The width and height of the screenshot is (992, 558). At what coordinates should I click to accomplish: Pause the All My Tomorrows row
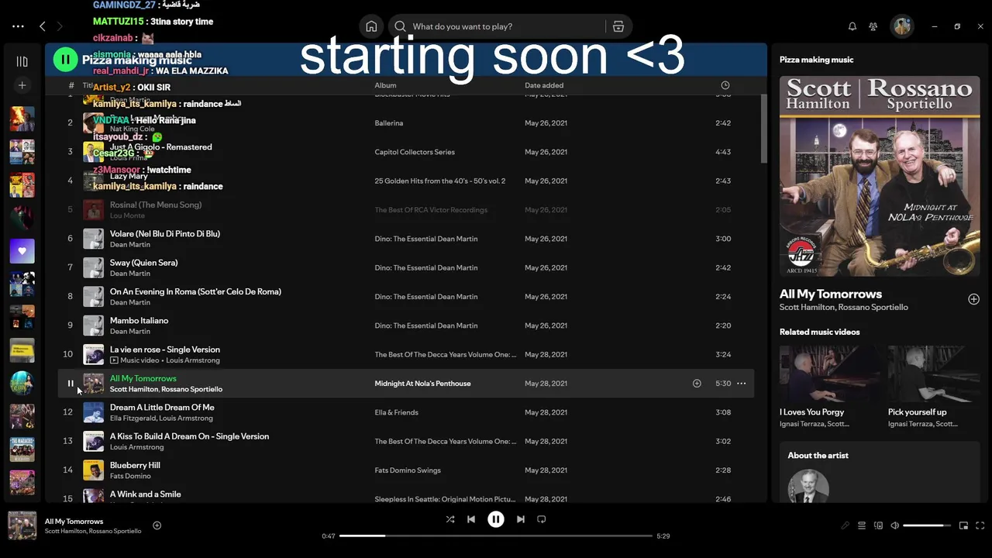[71, 384]
